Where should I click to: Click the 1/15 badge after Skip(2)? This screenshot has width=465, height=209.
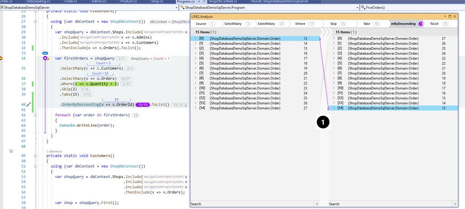click(x=85, y=90)
